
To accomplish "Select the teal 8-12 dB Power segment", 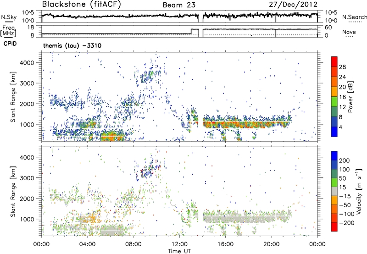I will click(x=334, y=111).
